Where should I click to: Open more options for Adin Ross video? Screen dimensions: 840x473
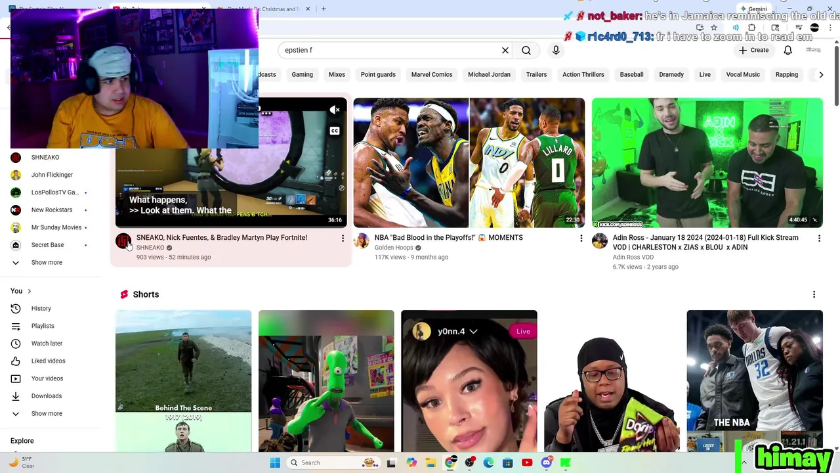click(819, 238)
